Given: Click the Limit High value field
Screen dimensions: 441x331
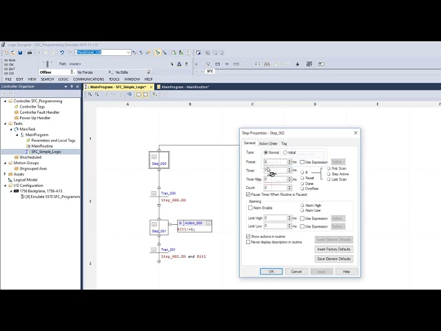Looking at the screenshot, I should (x=276, y=218).
